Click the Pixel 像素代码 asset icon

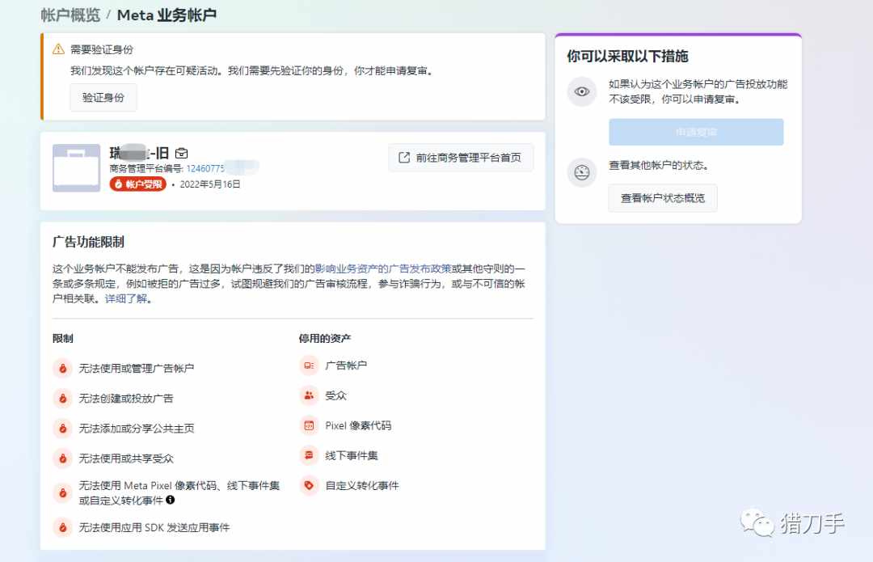coord(309,425)
